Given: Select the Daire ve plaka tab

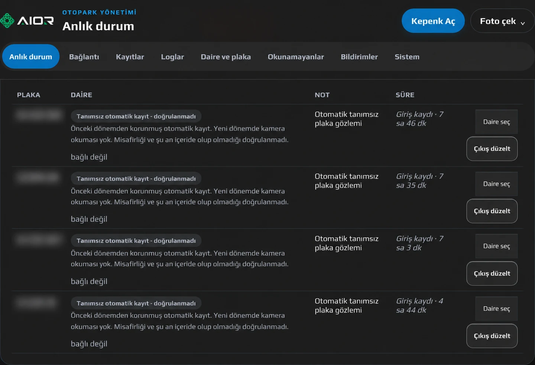Looking at the screenshot, I should [226, 57].
